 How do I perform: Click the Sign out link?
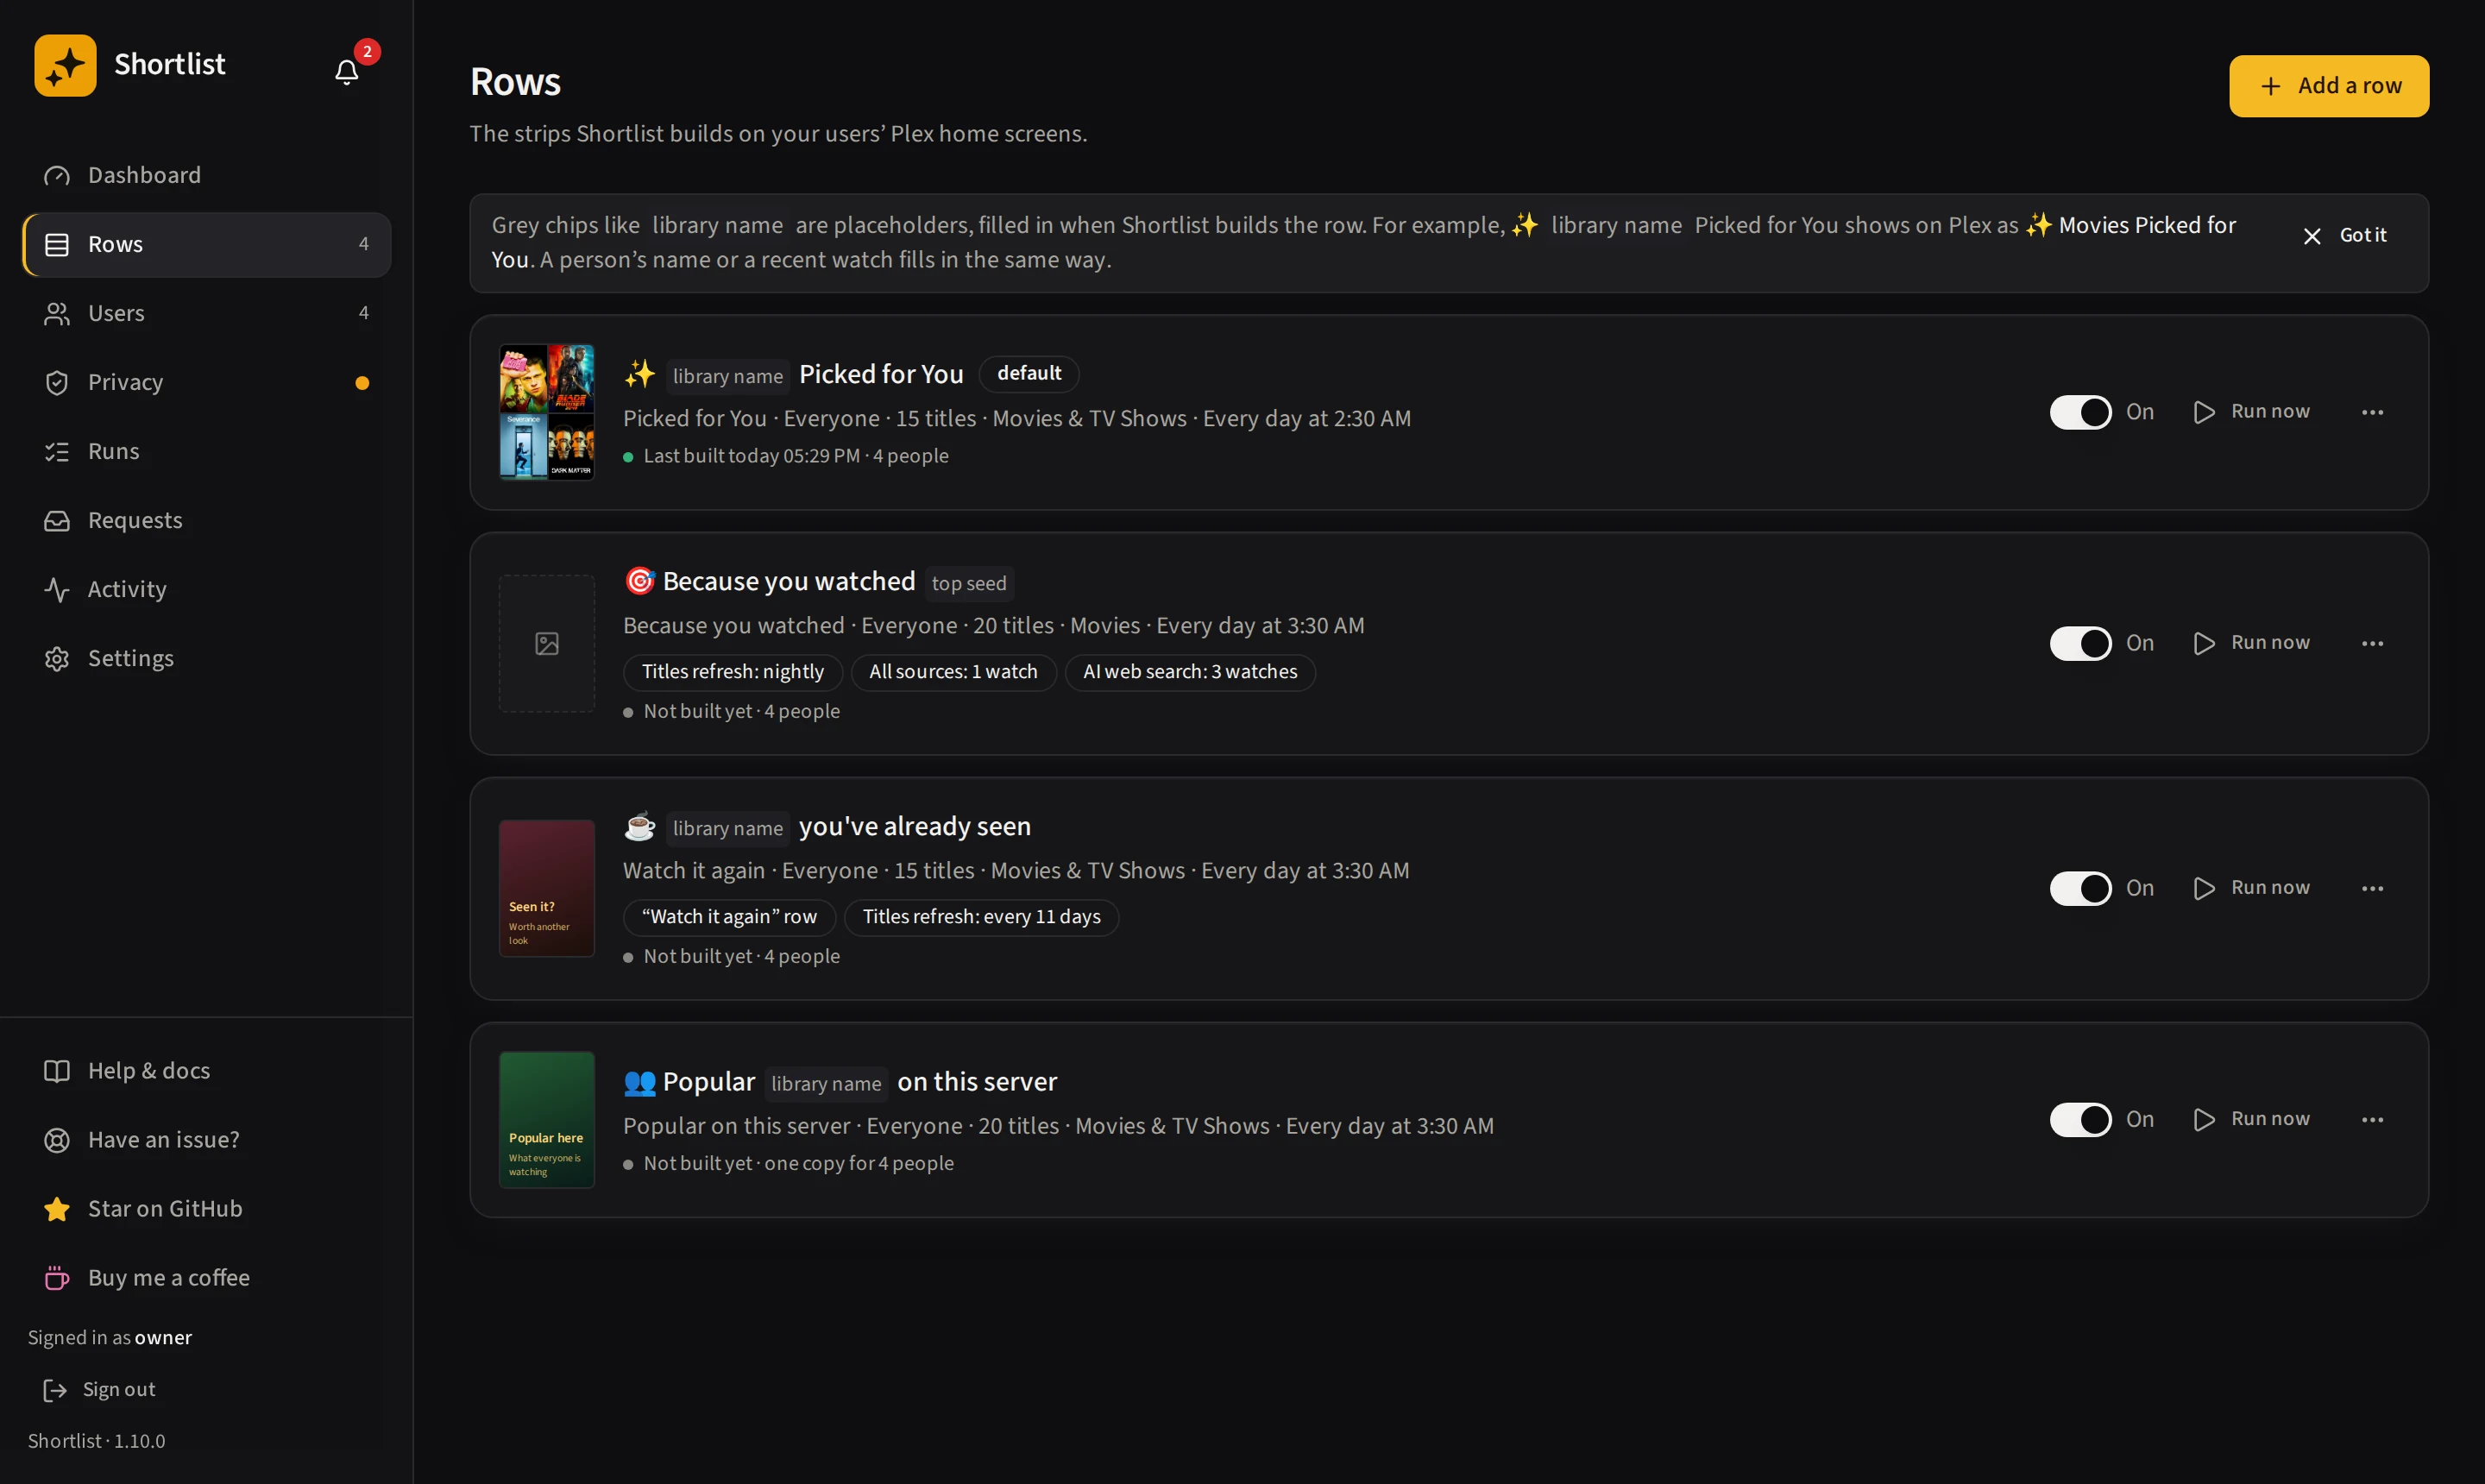pos(100,1390)
